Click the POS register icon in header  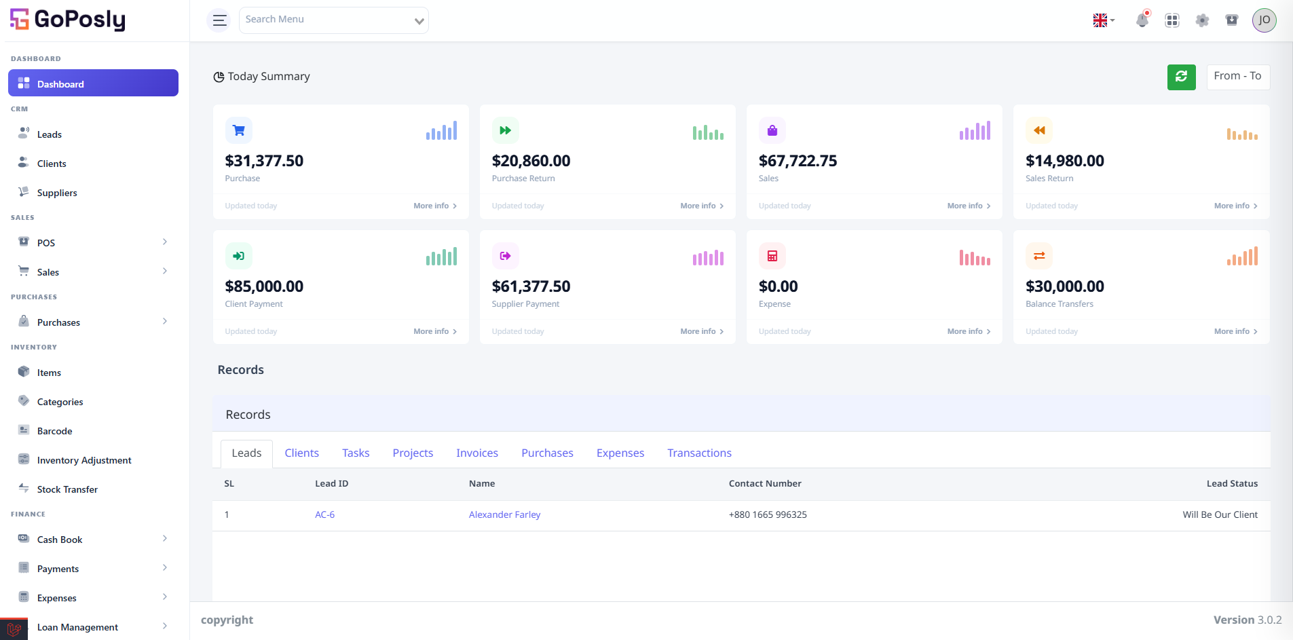click(1232, 20)
